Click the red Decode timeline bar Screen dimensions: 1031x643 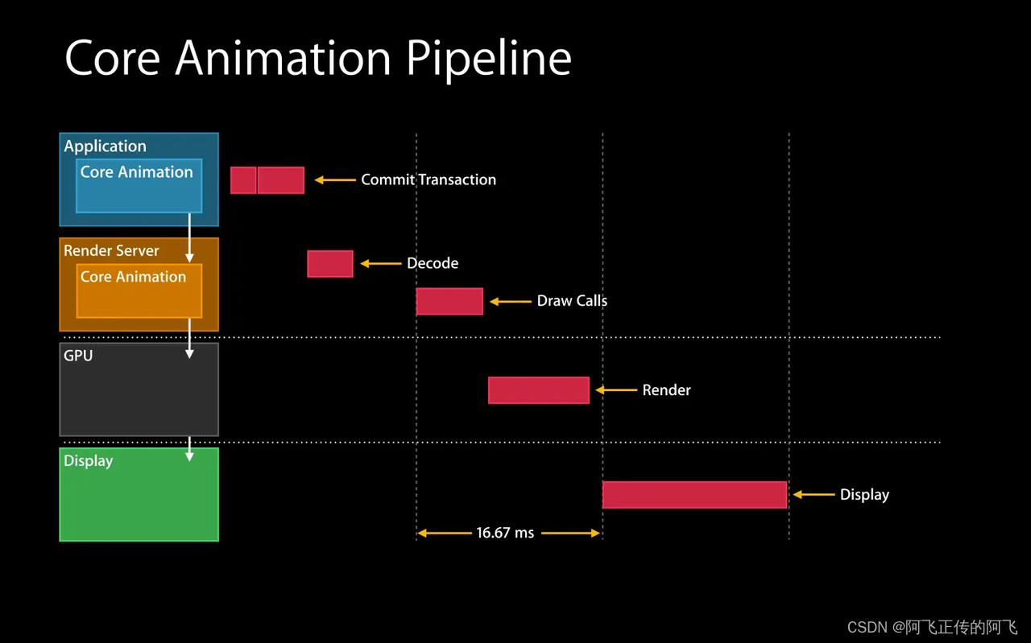[x=330, y=263]
